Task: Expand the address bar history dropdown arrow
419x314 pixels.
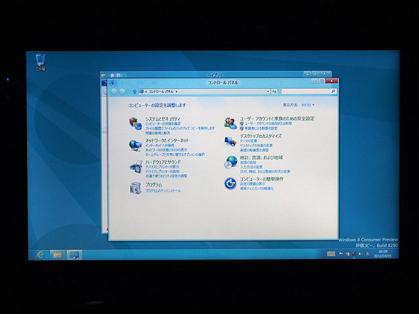Action: pos(268,92)
